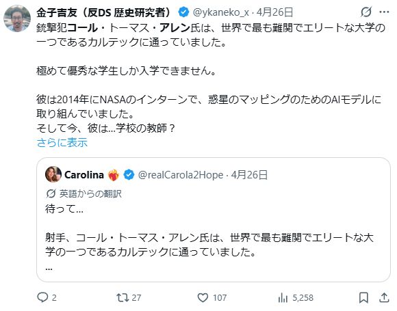Expand post with さらに表示 link

click(x=62, y=143)
